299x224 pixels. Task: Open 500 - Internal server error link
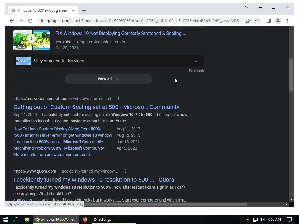62,135
